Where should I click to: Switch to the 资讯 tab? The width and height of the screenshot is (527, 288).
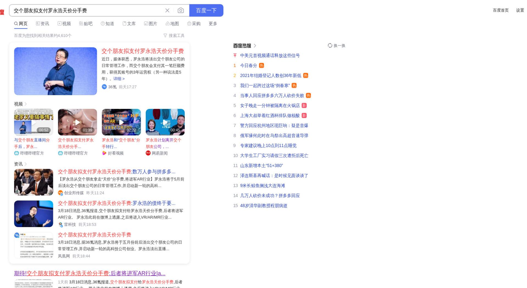(43, 24)
